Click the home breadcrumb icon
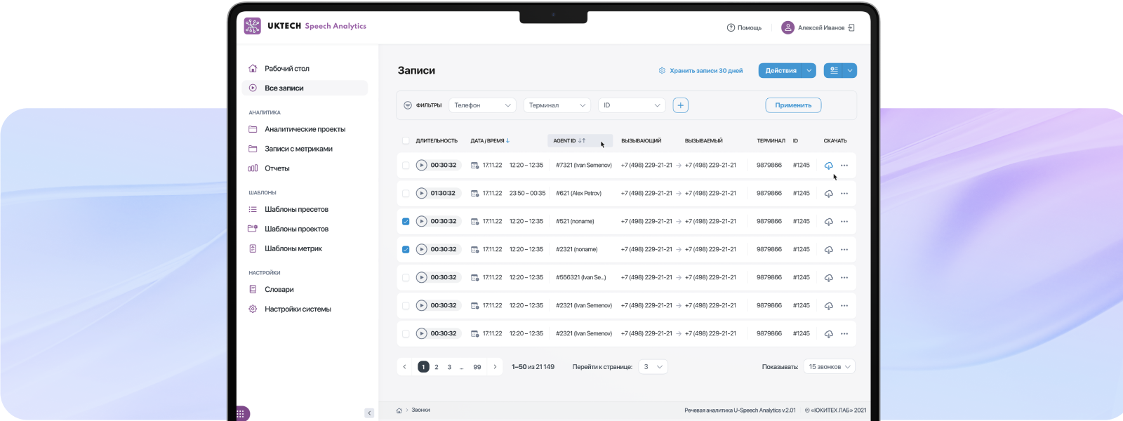 (399, 410)
